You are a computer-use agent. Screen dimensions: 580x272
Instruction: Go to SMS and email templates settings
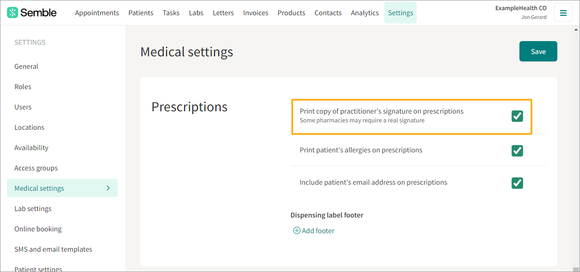tap(53, 249)
